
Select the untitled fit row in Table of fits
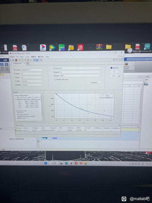pos(68,130)
